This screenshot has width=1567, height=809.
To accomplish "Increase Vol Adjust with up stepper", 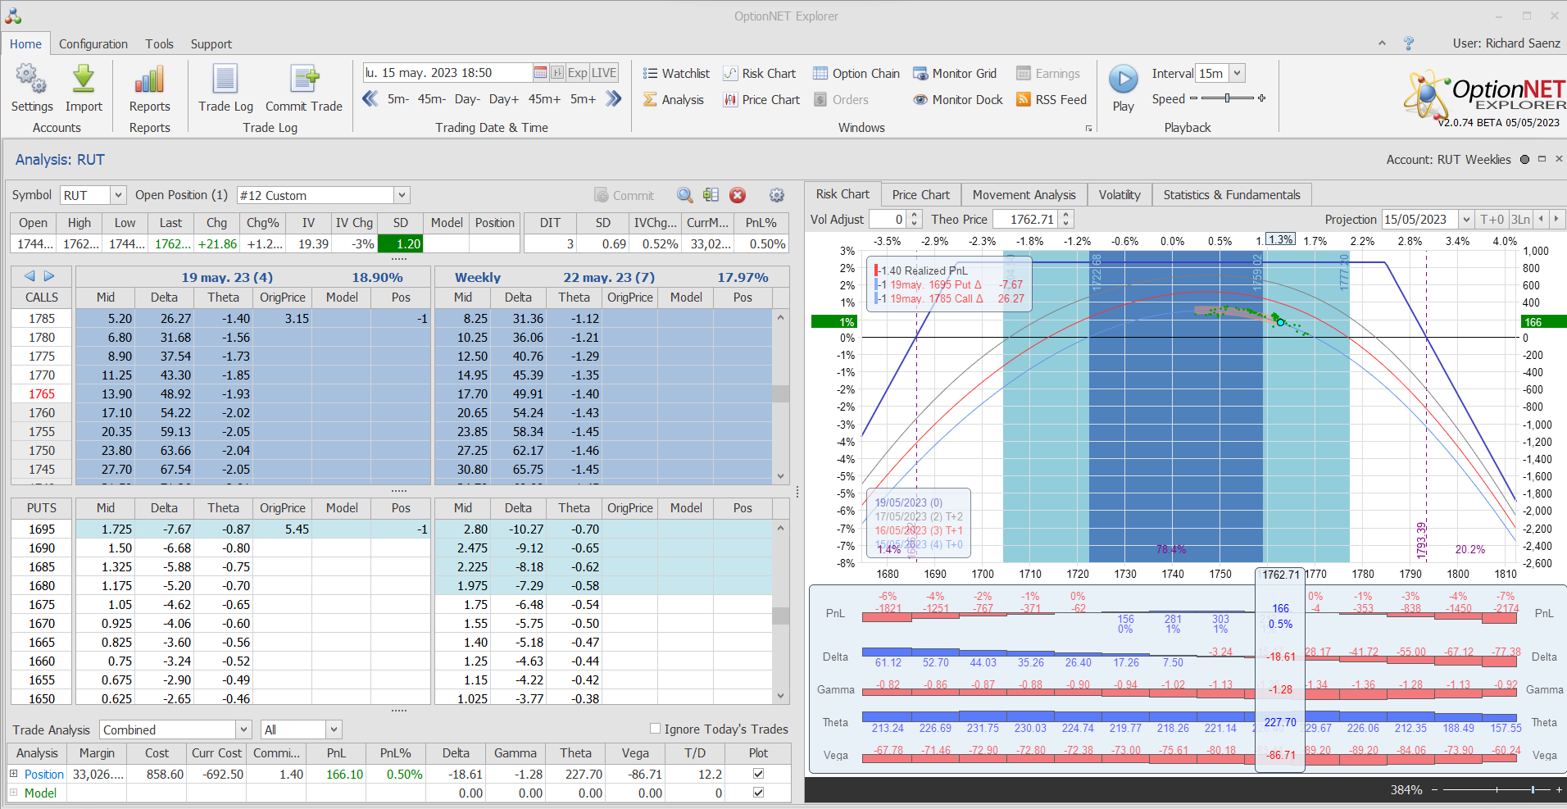I will [915, 215].
